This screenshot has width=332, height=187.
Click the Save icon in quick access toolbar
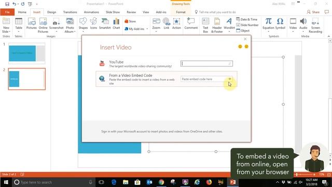click(7, 4)
